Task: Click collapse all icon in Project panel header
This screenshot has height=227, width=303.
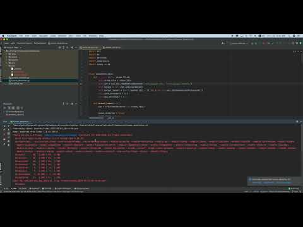Action: pos(68,47)
